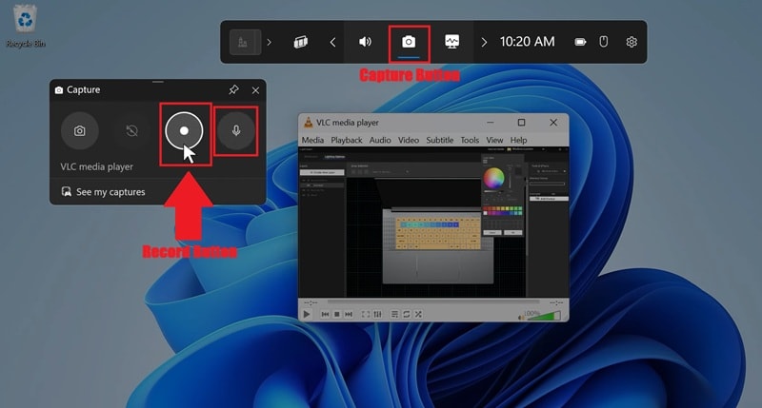Maximize the VLC media player window
This screenshot has width=762, height=408.
[x=521, y=123]
